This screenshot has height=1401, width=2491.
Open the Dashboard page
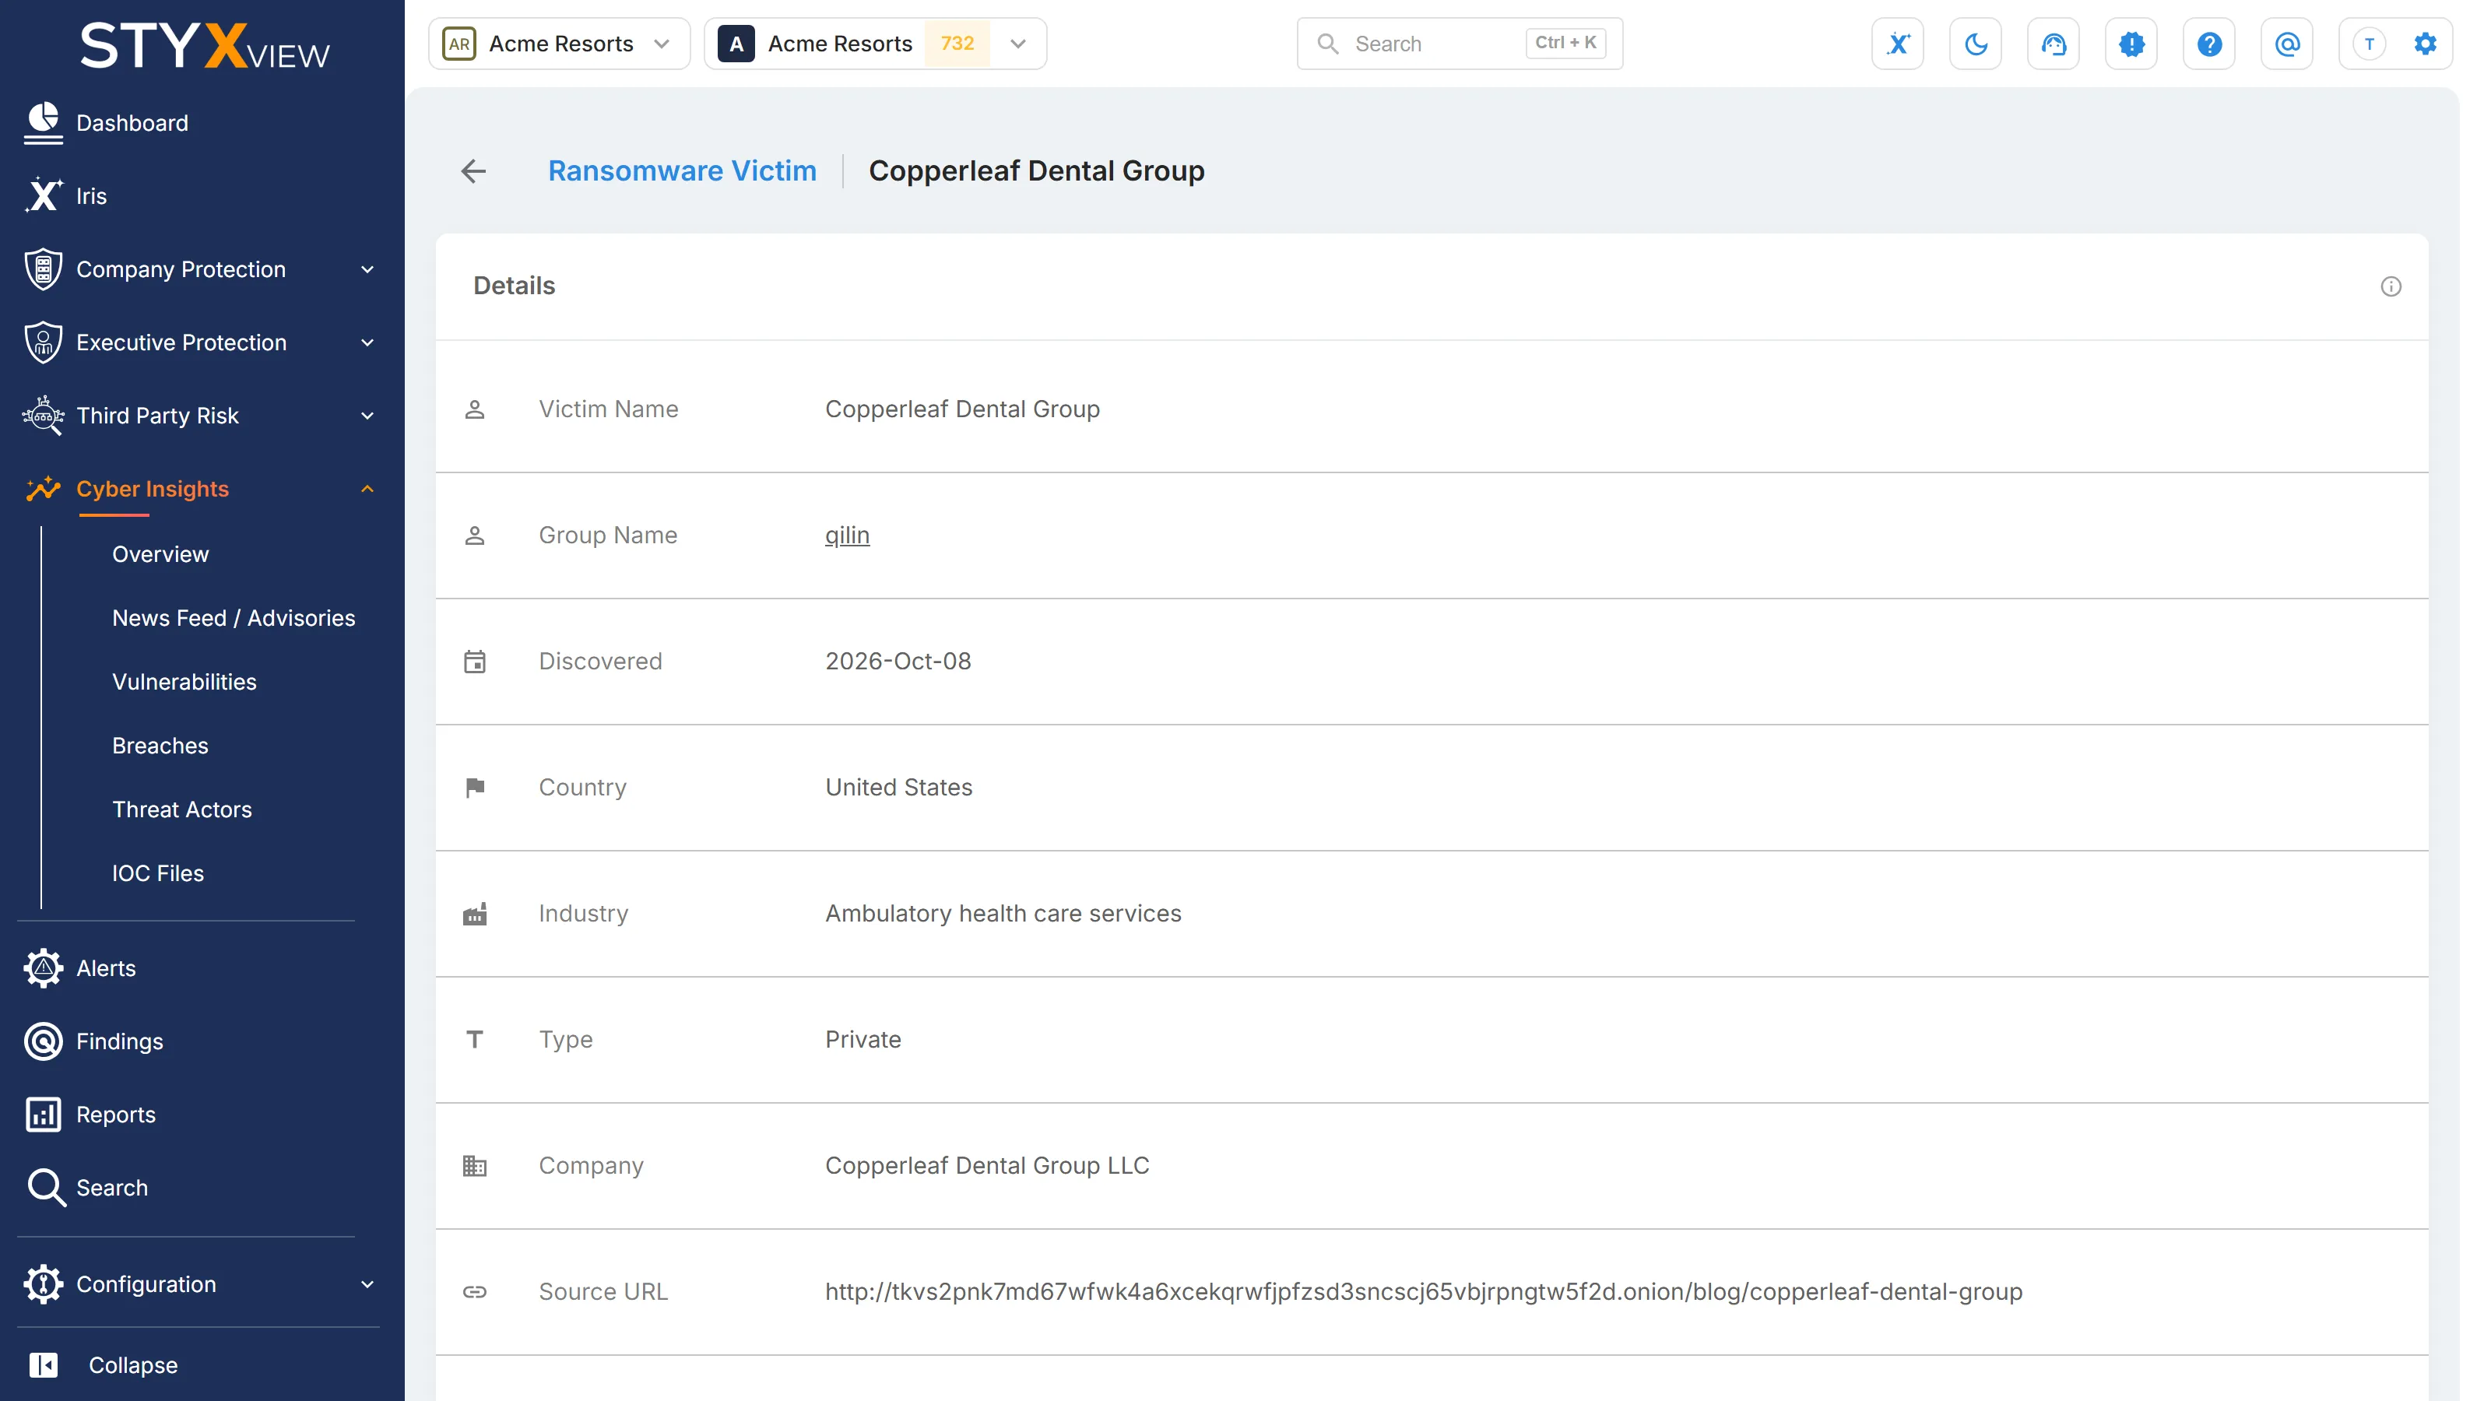[x=132, y=123]
